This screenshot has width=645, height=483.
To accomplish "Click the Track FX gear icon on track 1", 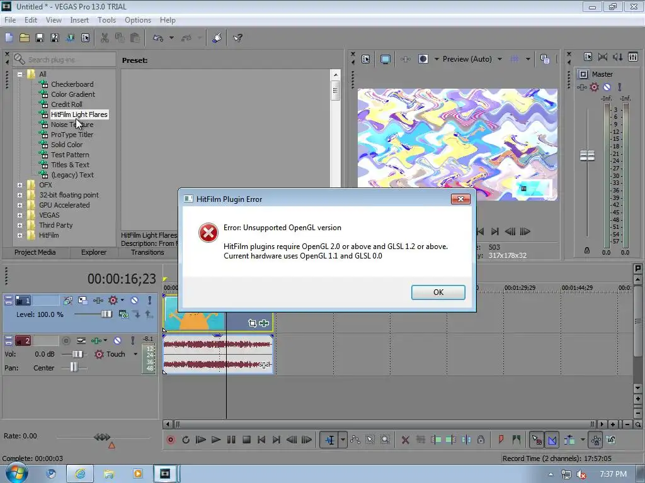I will (x=113, y=300).
